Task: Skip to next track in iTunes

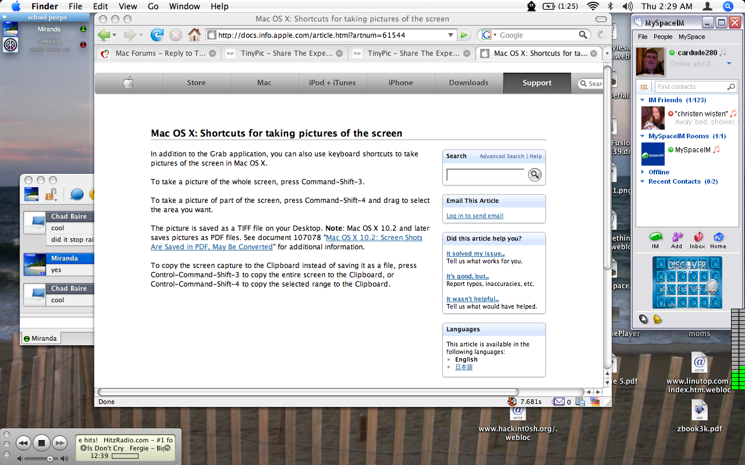Action: coord(59,443)
